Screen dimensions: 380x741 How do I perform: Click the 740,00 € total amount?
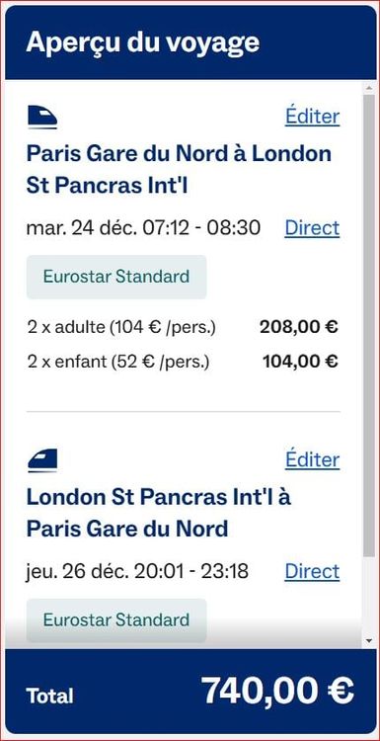[x=277, y=691]
